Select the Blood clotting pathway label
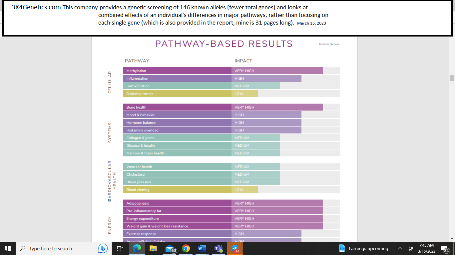 [138, 190]
